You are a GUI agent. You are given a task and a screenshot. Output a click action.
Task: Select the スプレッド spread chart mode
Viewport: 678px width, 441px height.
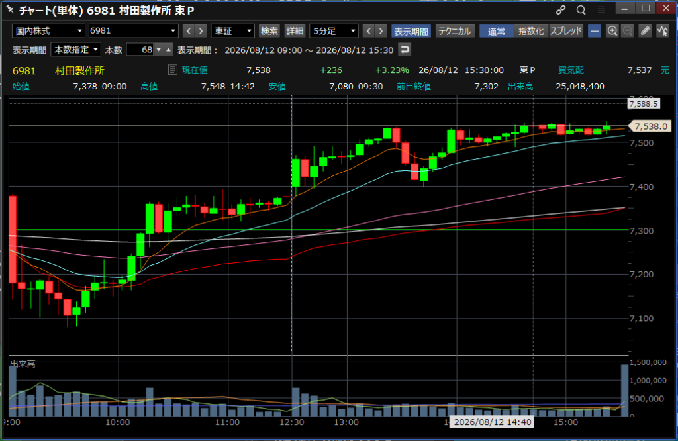click(566, 30)
